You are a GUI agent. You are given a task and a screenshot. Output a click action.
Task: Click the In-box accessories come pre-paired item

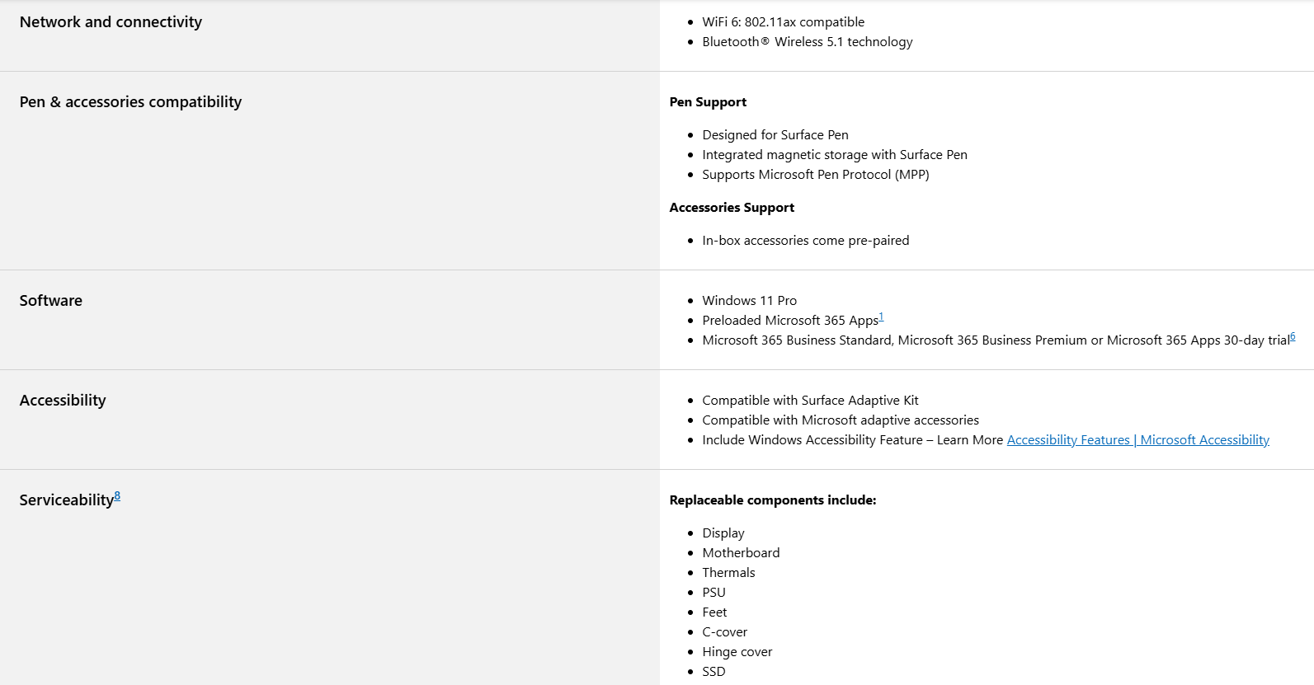(x=805, y=241)
